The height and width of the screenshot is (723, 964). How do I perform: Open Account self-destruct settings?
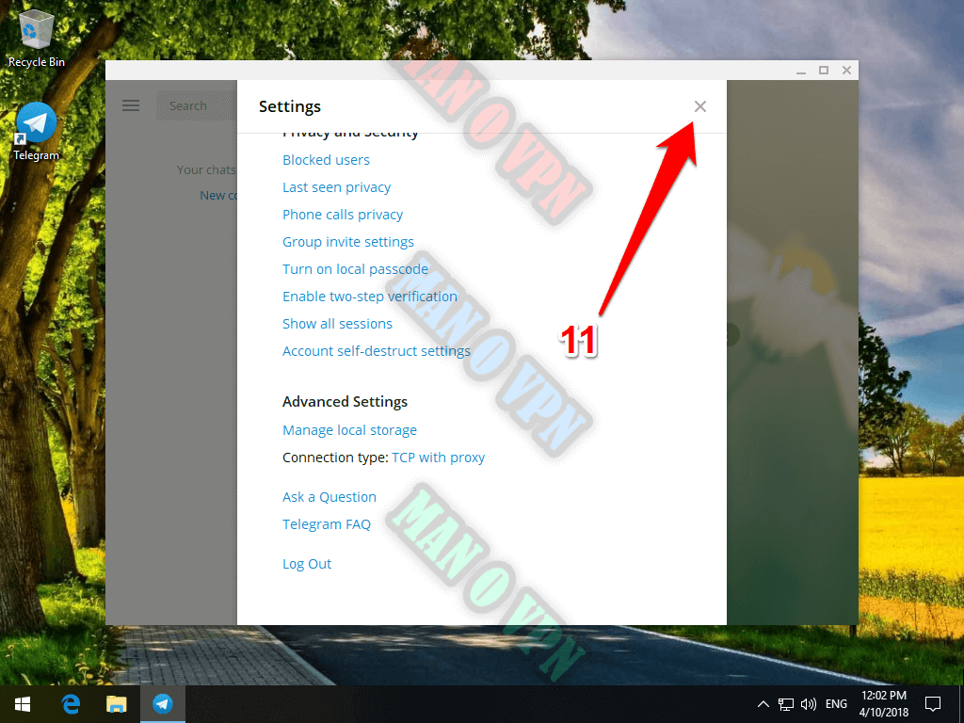point(377,351)
